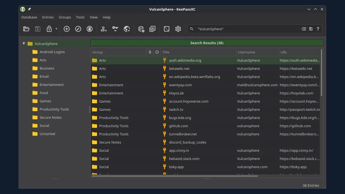This screenshot has height=194, width=345.
Task: Open the View menu
Action: coord(94,17)
